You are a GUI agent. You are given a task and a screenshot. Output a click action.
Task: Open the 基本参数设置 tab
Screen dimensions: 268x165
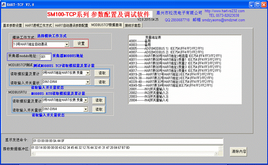pyautogui.click(x=12, y=25)
